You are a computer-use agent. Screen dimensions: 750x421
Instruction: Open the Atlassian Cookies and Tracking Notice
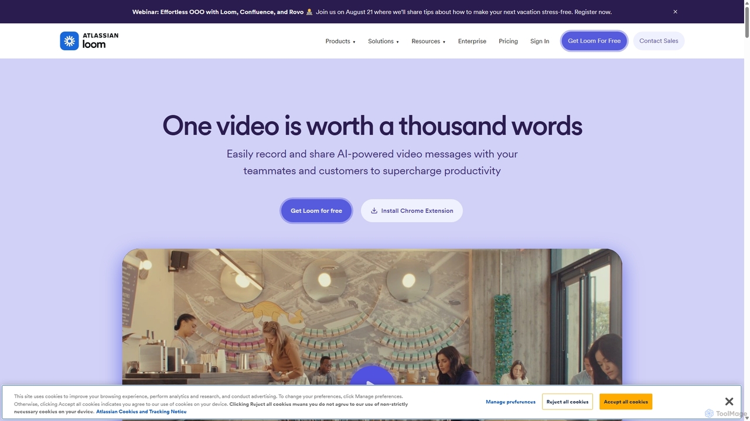pyautogui.click(x=141, y=412)
